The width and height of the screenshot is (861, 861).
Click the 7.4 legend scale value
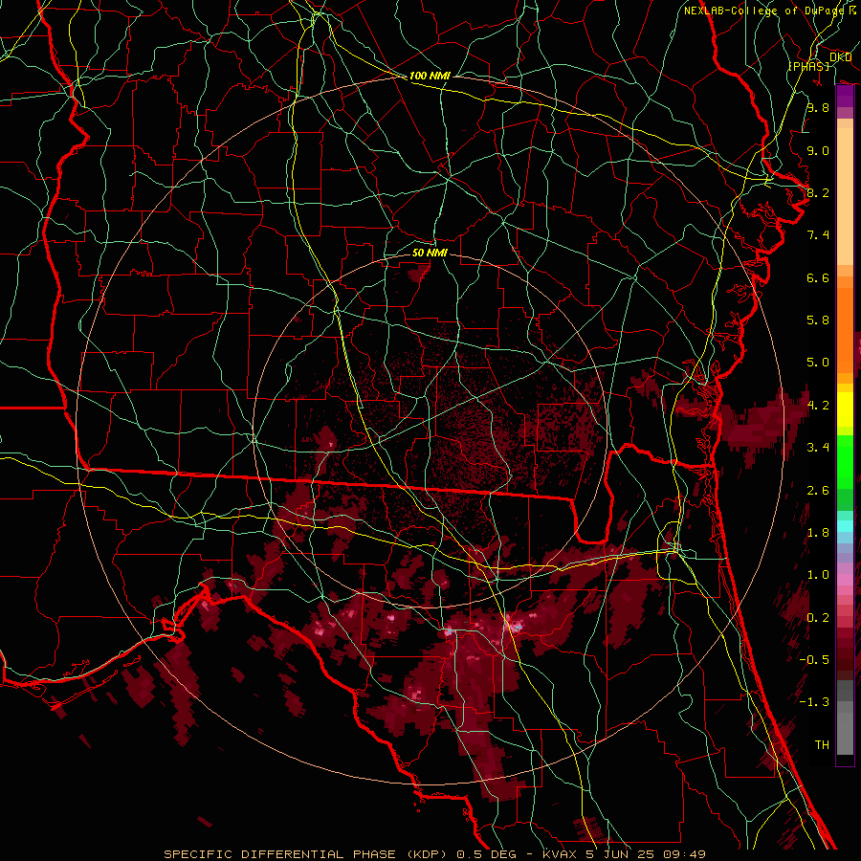(818, 235)
